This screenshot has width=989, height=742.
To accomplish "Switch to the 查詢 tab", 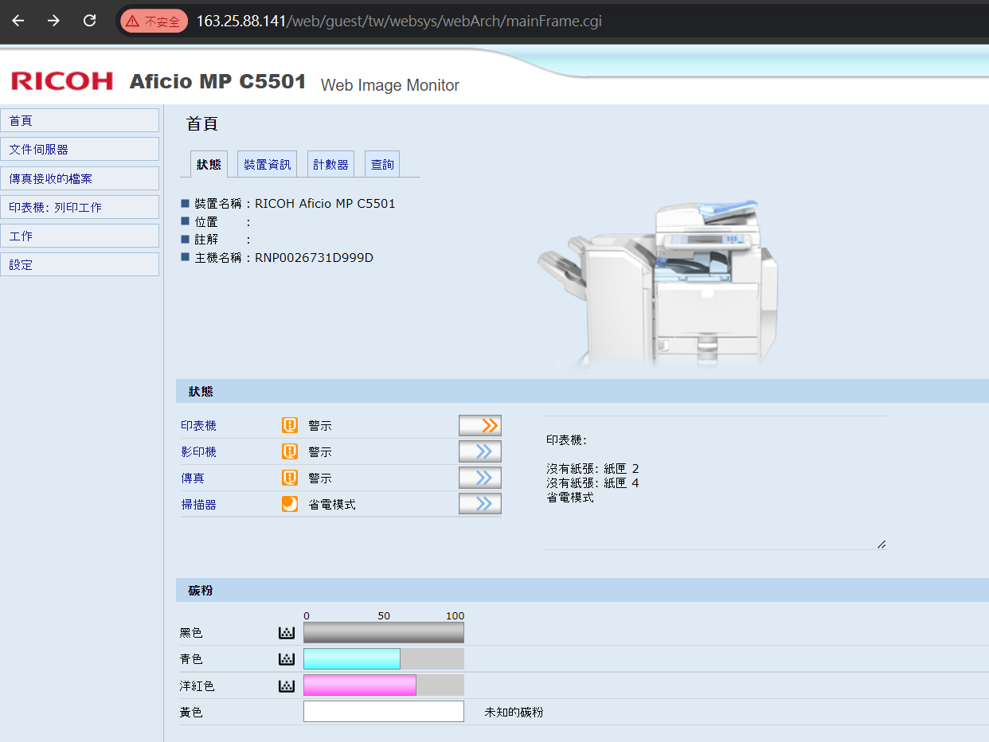I will coord(382,164).
